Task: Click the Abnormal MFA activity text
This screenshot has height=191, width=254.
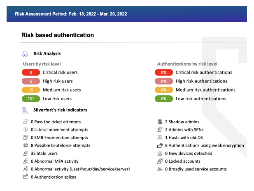Action: pos(54,161)
